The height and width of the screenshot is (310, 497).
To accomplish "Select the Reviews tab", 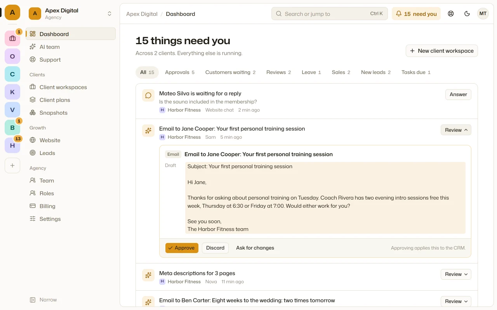I will click(x=278, y=72).
